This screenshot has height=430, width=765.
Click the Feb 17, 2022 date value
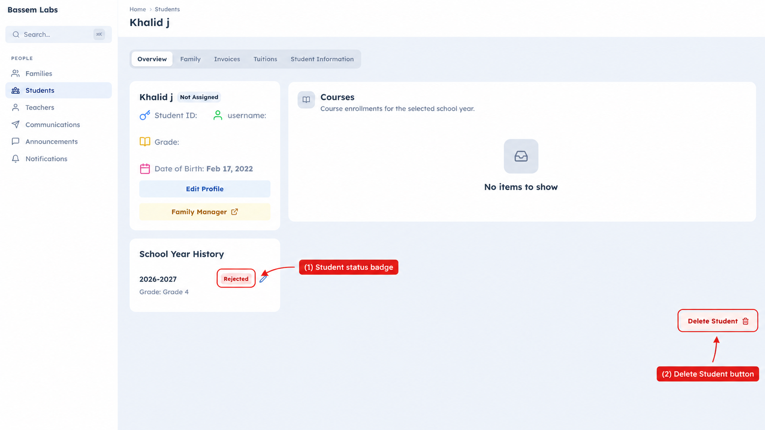[x=230, y=169]
